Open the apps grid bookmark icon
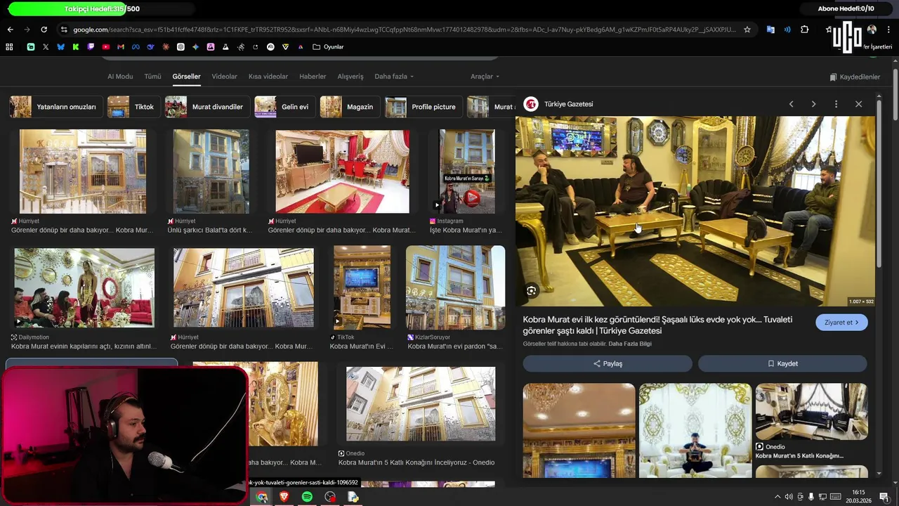The width and height of the screenshot is (899, 506). click(9, 47)
